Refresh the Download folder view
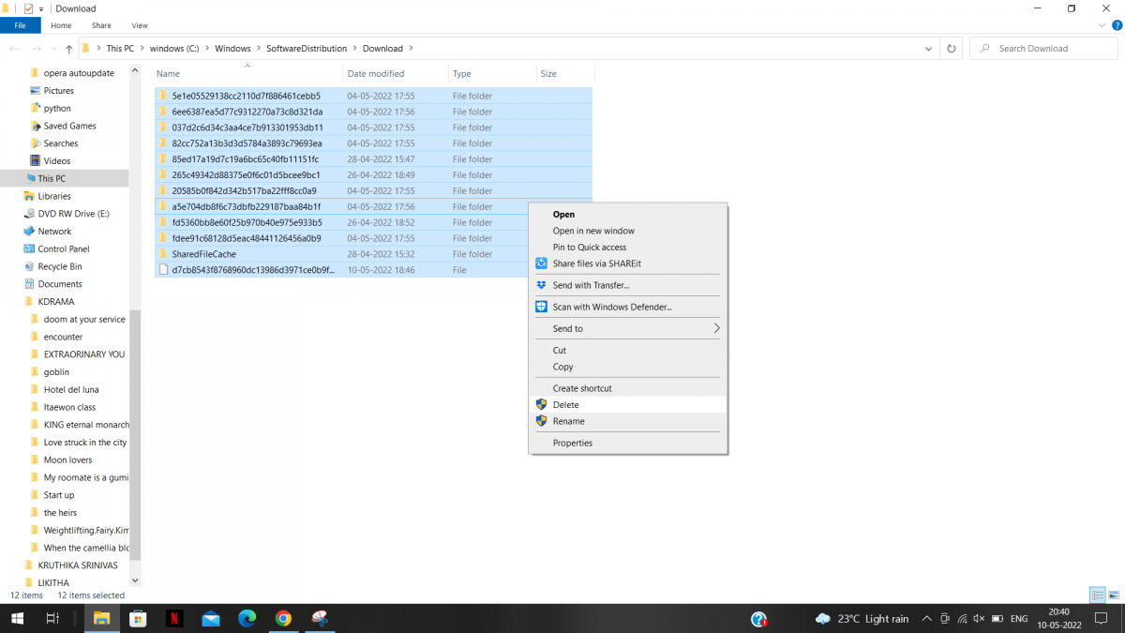Image resolution: width=1125 pixels, height=633 pixels. pos(951,48)
